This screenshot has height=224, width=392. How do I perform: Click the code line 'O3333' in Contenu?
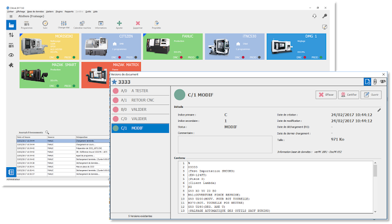tap(193, 167)
